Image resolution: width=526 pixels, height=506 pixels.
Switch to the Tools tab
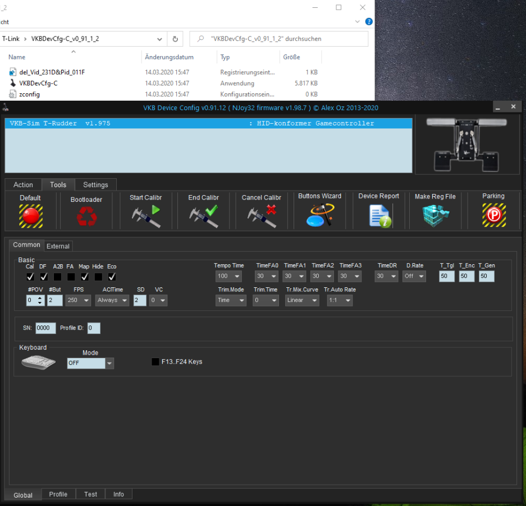[x=58, y=185]
